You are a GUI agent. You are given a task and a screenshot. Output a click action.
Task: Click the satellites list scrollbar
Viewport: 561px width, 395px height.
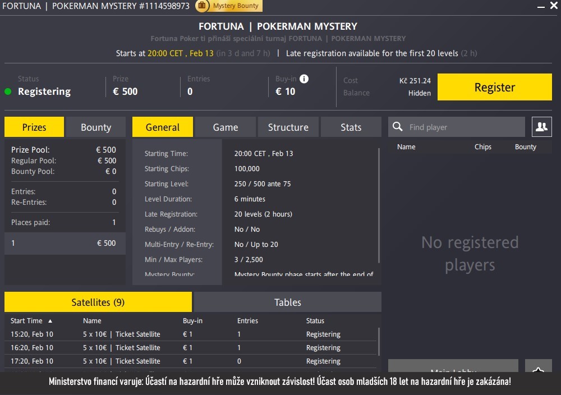coord(378,342)
